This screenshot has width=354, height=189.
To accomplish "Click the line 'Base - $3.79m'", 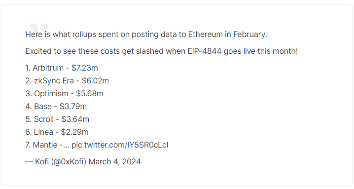I will coord(56,106).
